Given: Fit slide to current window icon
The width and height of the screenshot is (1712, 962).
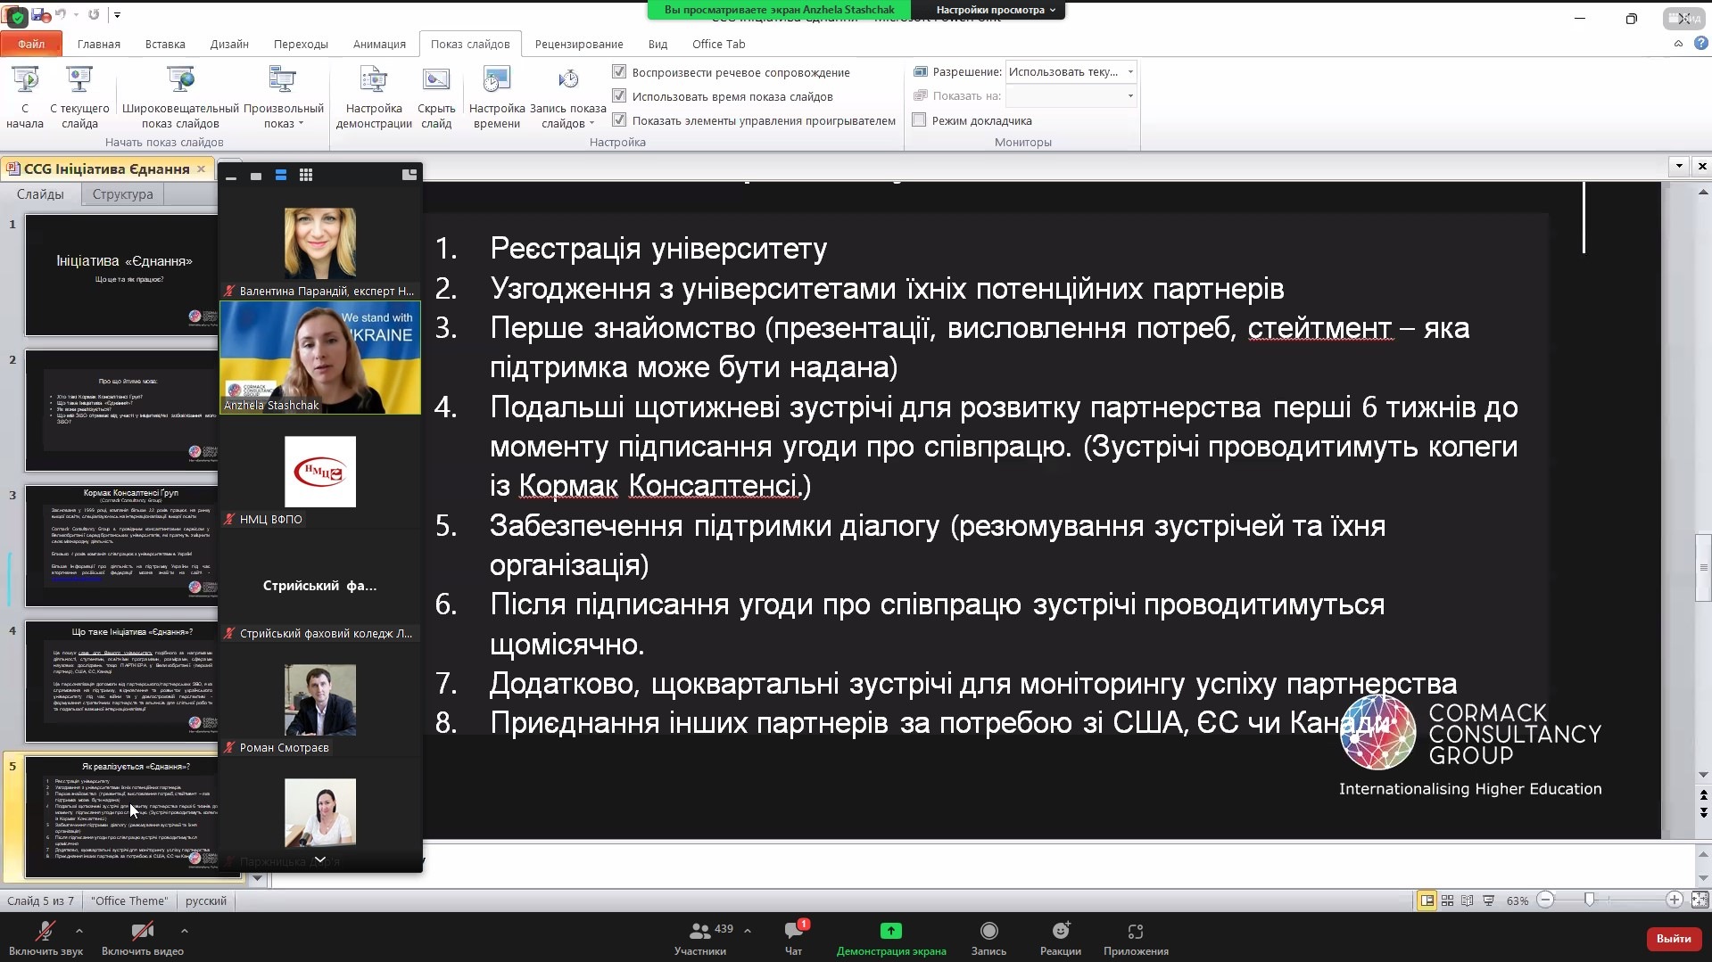Looking at the screenshot, I should (x=1700, y=900).
